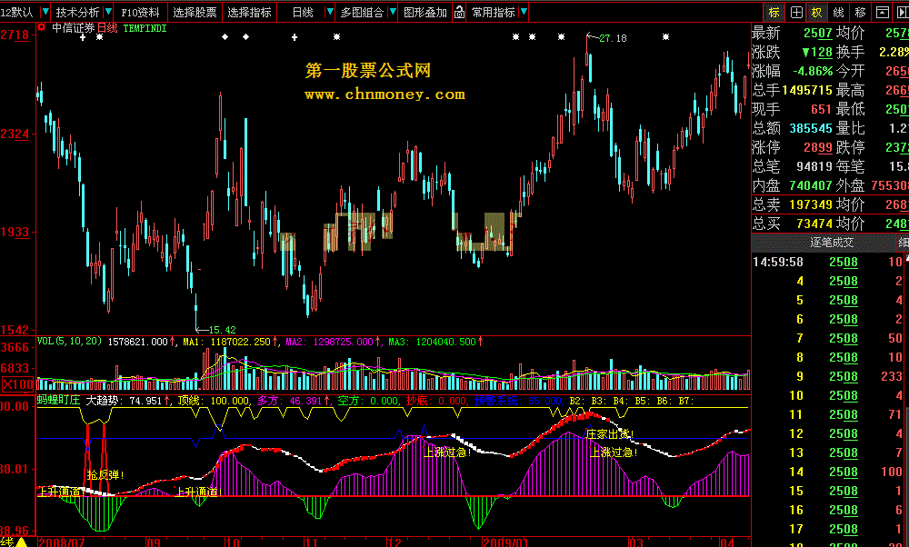
Task: Click the VOL(5,10,20) indicator label
Action: click(70, 342)
